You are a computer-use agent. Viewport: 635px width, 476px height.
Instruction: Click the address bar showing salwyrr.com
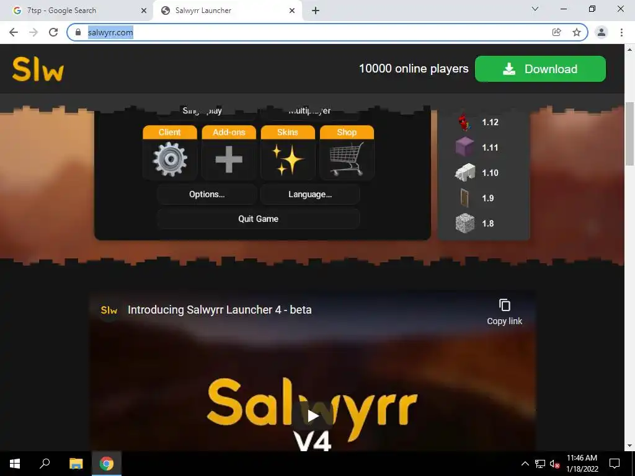tap(327, 32)
